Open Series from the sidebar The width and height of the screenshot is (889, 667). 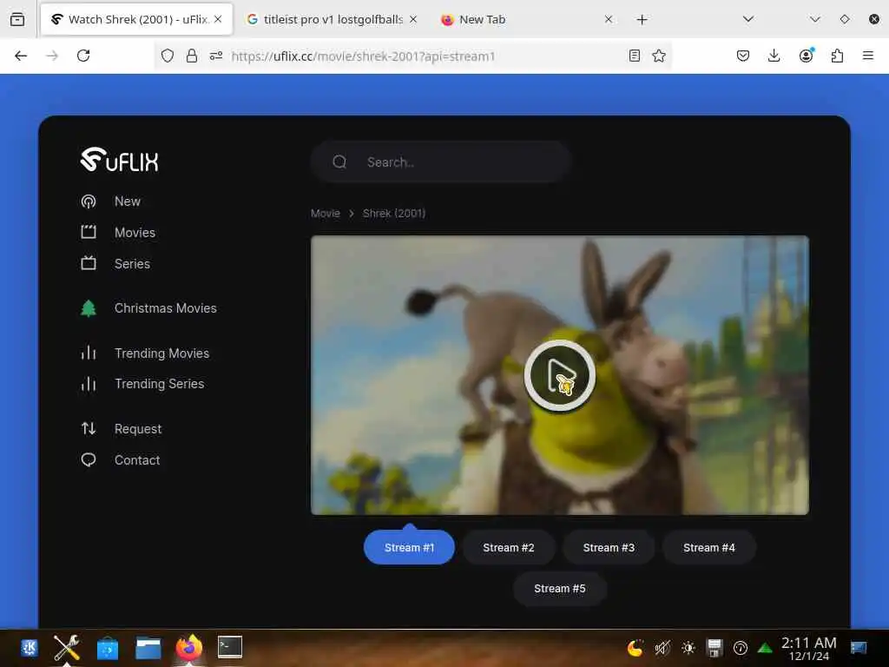132,264
